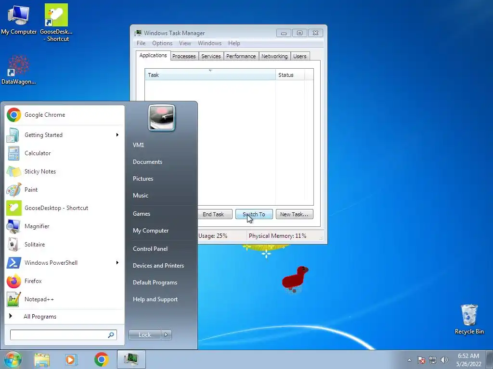
Task: Open Notepad++ from the Start menu
Action: [65, 299]
